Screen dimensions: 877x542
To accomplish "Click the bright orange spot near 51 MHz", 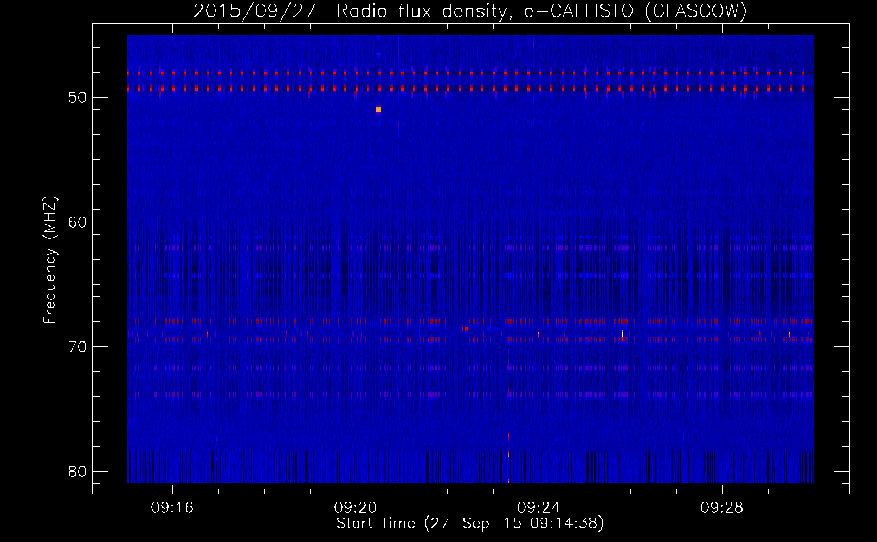I will click(x=378, y=109).
